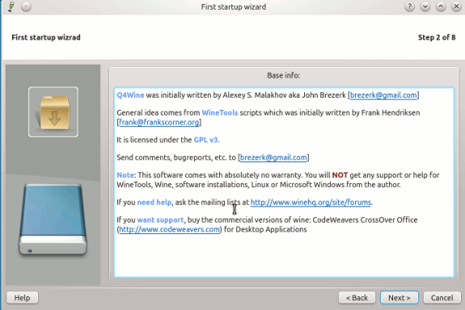Click the package box download icon
Image resolution: width=465 pixels, height=310 pixels.
tap(53, 112)
